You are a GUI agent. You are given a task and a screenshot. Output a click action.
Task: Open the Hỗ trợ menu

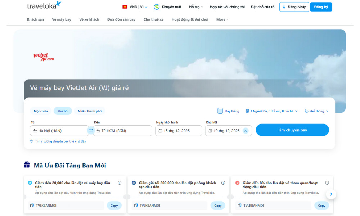pos(194,6)
